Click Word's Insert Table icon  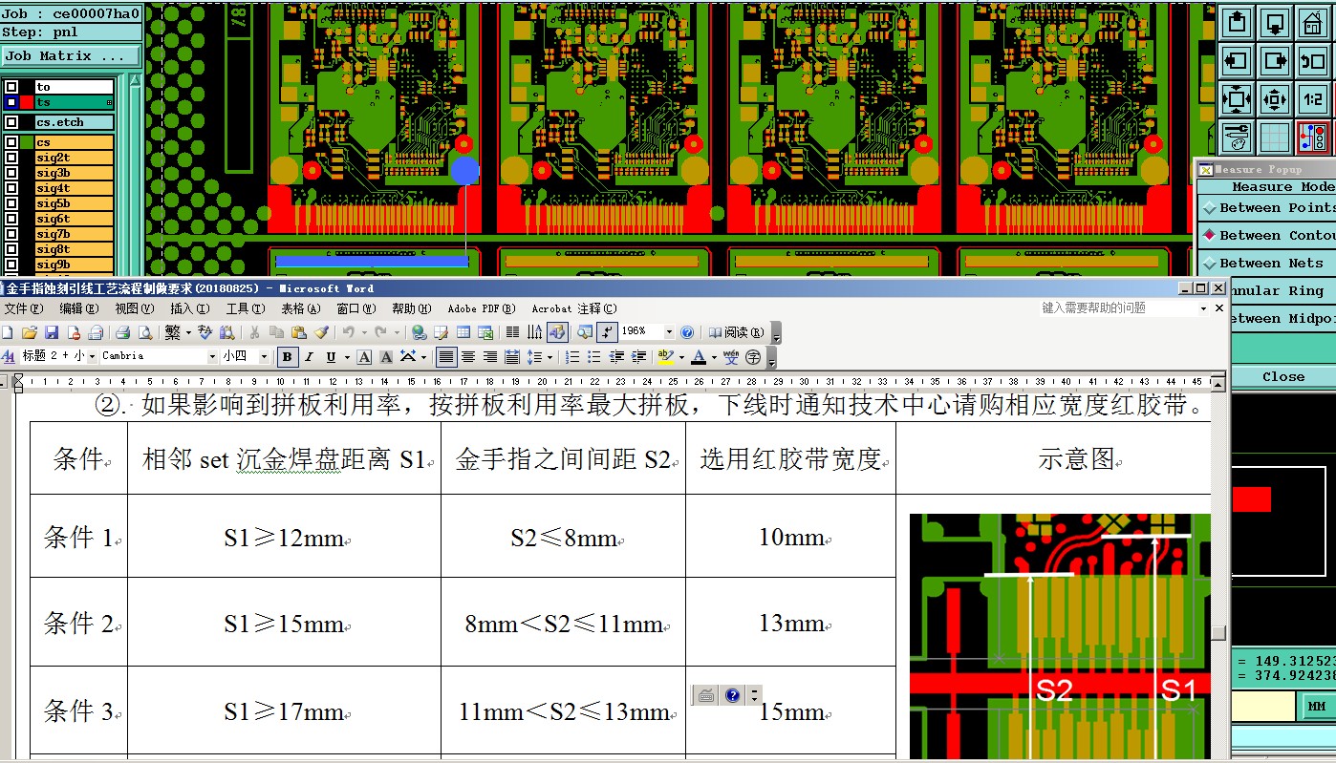click(463, 332)
